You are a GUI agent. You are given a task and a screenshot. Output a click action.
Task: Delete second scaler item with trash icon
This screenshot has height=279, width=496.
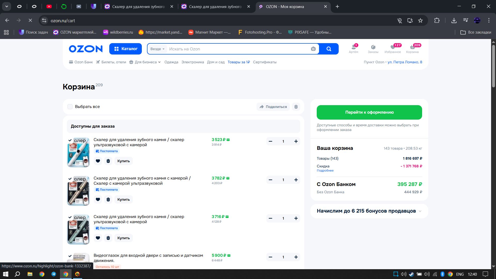[108, 199]
